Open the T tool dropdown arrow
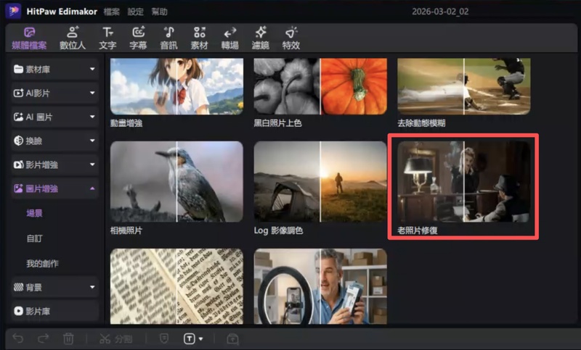Screen dimensions: 581x350 pyautogui.click(x=201, y=339)
